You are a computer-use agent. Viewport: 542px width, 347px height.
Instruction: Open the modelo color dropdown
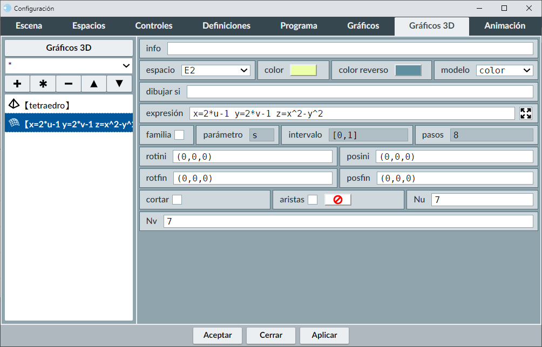504,70
